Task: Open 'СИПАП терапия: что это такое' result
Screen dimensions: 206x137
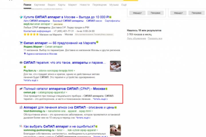Action: [x=65, y=63]
